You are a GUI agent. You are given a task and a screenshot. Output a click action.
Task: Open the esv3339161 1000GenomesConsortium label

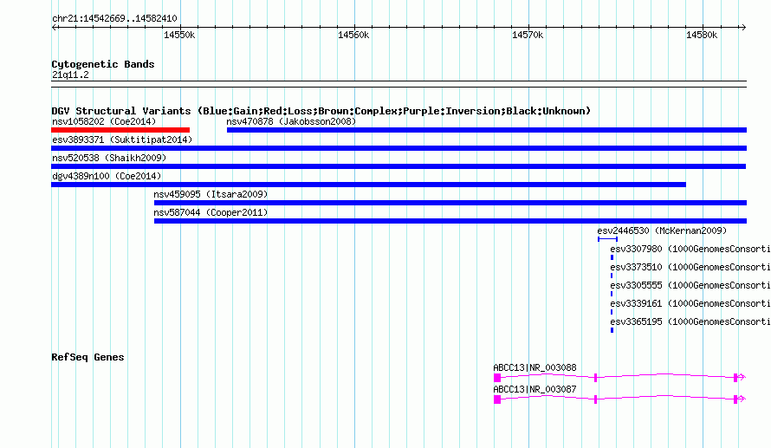point(690,303)
